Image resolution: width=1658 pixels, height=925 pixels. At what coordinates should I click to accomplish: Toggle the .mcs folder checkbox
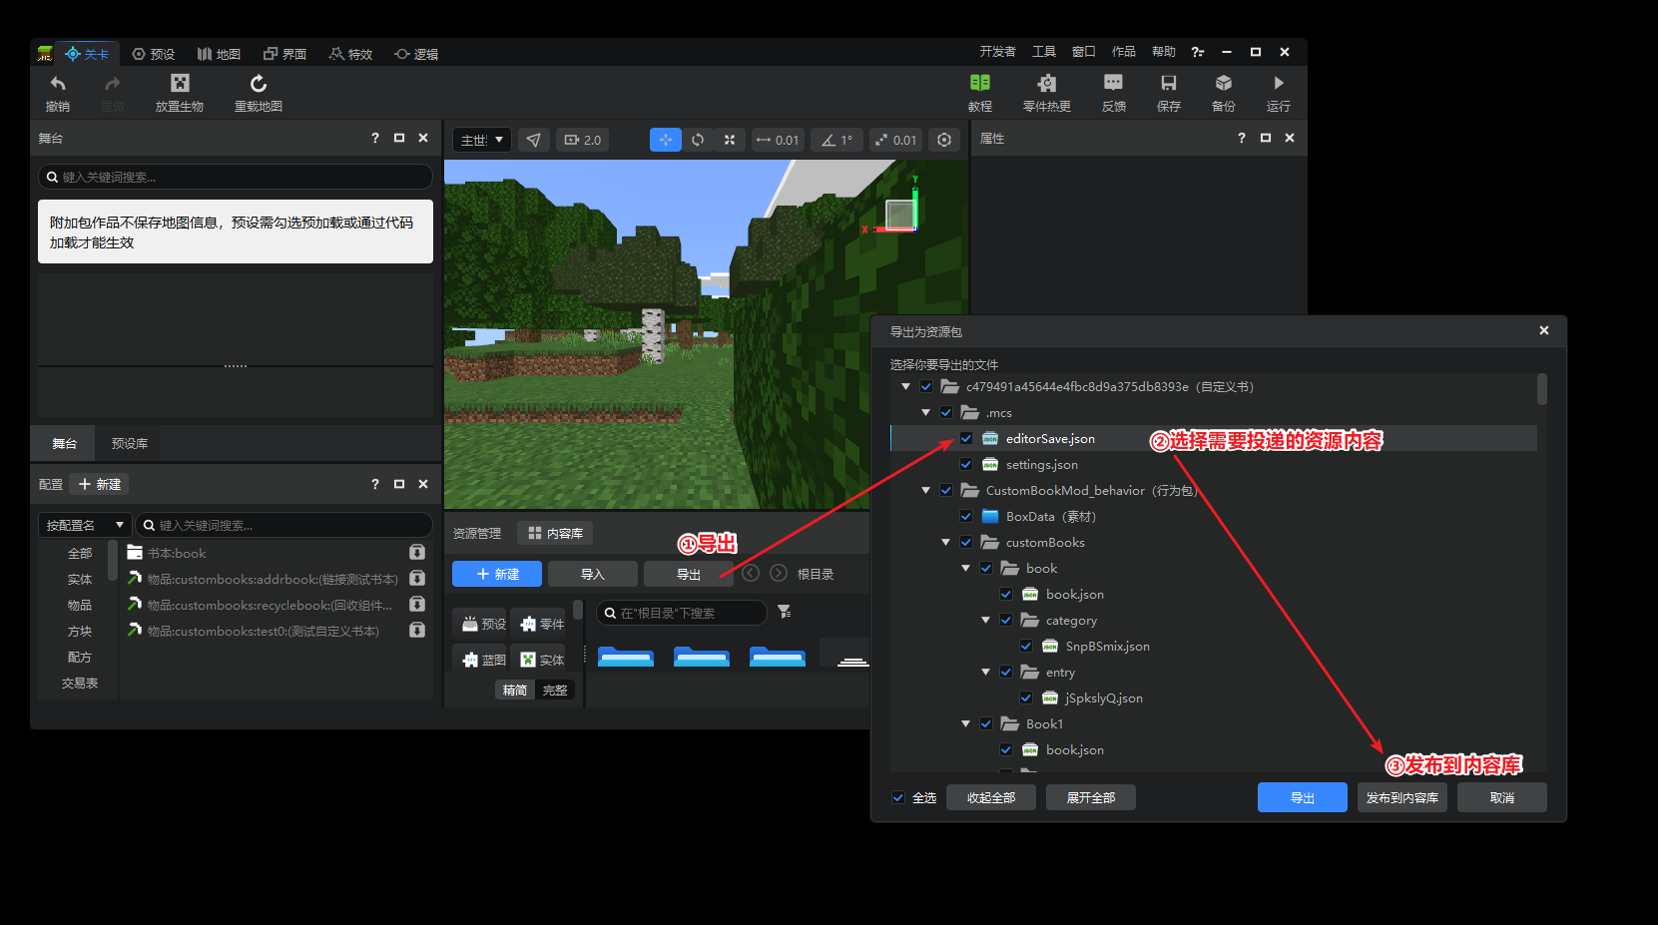tap(946, 412)
